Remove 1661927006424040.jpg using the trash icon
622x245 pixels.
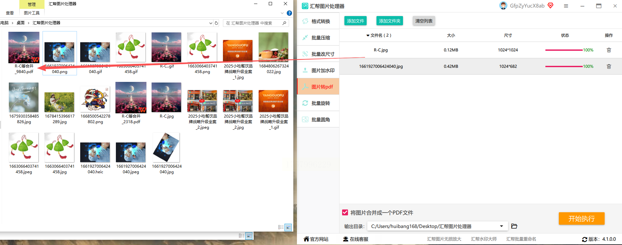click(x=609, y=66)
